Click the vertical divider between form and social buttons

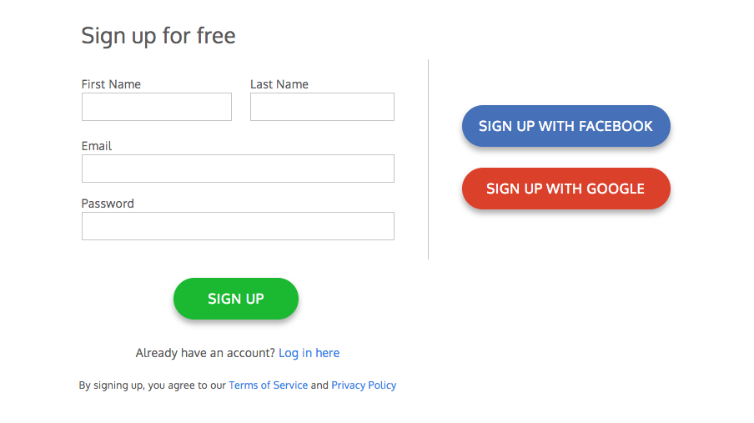[428, 159]
